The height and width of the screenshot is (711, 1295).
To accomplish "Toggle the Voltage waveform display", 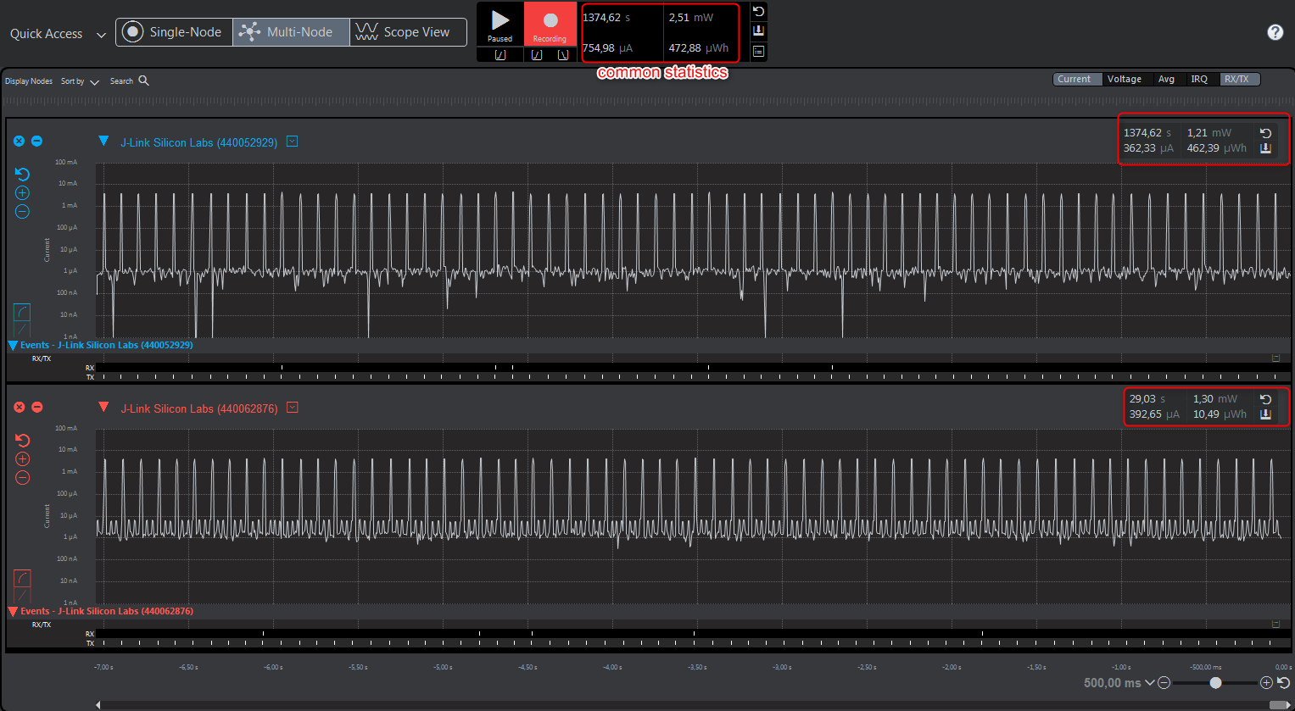I will [x=1124, y=79].
